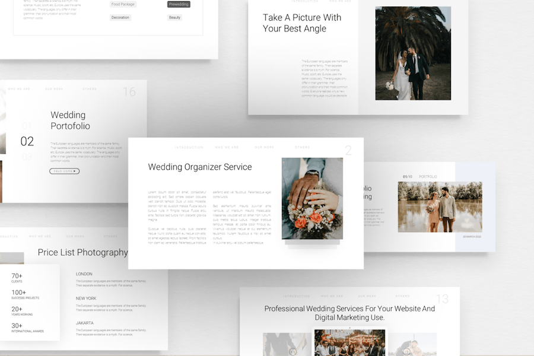Click the faded 03 on Wedding Portofolio slide
The height and width of the screenshot is (356, 534).
click(27, 157)
